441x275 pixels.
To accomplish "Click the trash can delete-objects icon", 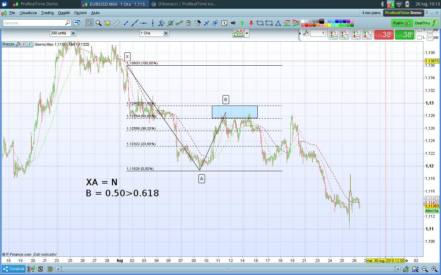I will click(x=188, y=23).
